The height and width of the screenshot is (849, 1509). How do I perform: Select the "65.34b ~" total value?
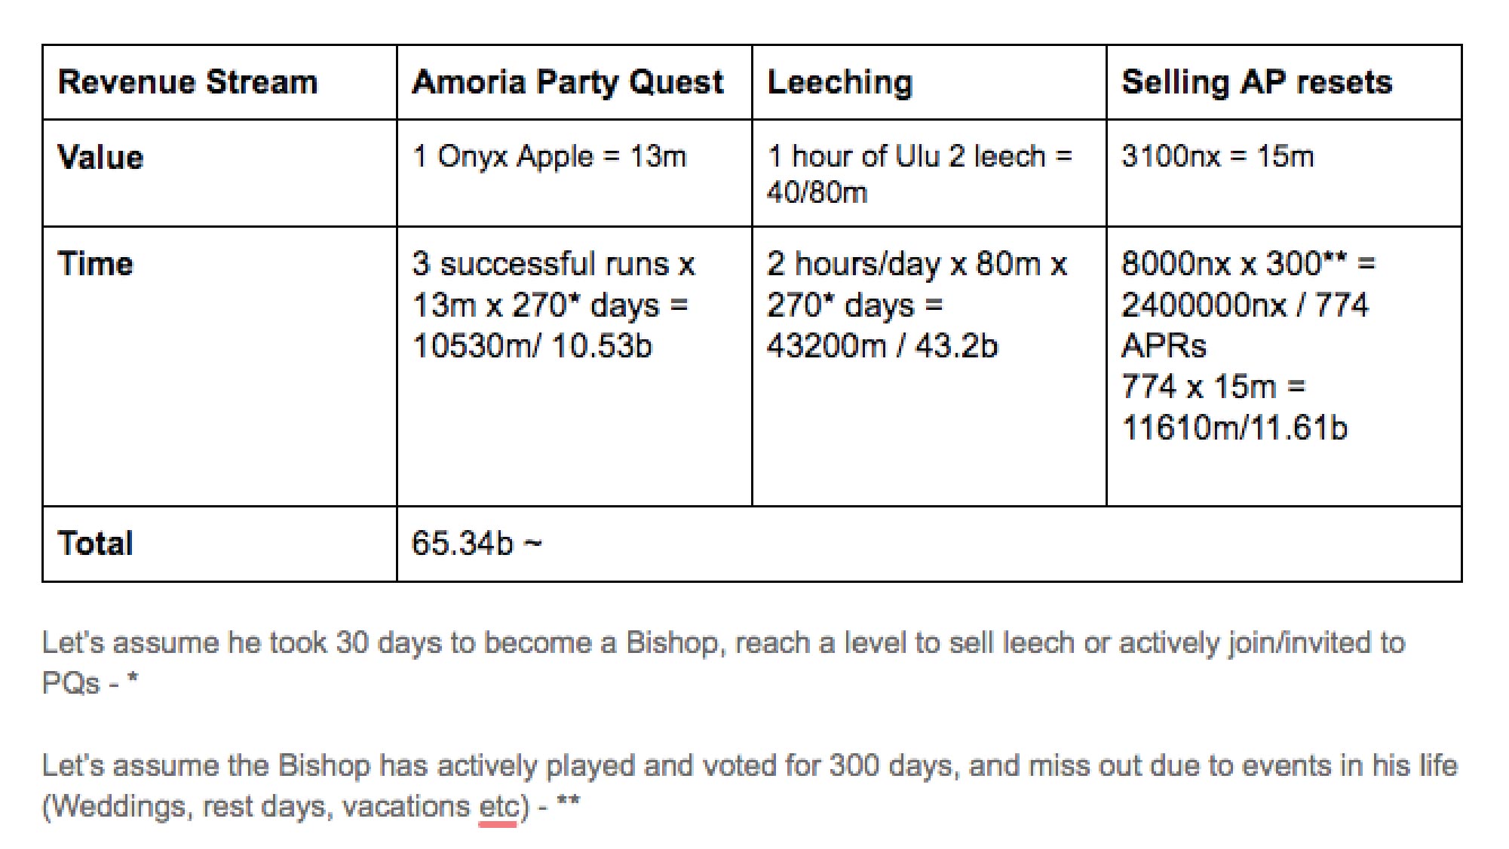coord(476,543)
